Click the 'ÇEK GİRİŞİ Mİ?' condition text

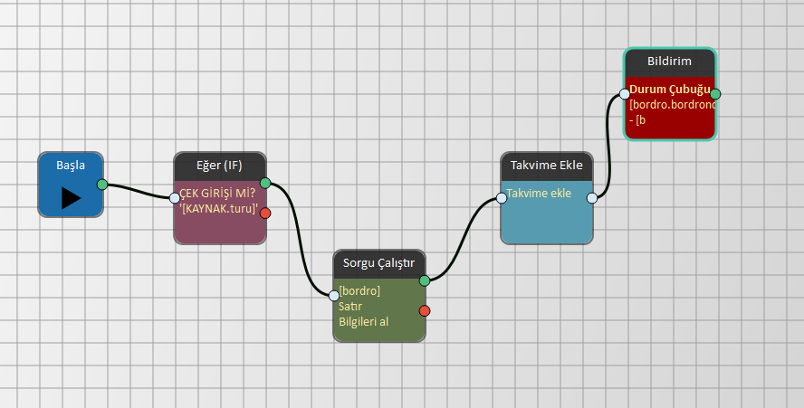coord(217,194)
